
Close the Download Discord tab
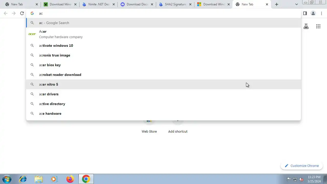[x=152, y=4]
